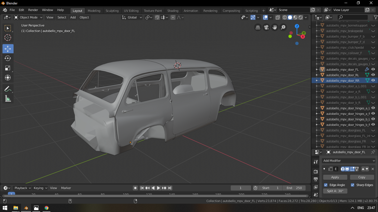This screenshot has height=212, width=378.
Task: Open the Add Modifier dropdown
Action: coord(349,161)
